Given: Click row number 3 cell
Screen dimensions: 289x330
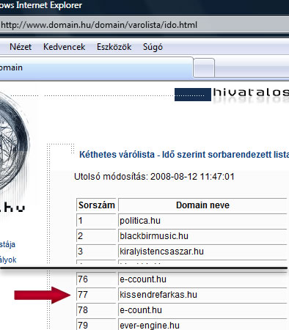Looking at the screenshot, I should (x=96, y=252).
